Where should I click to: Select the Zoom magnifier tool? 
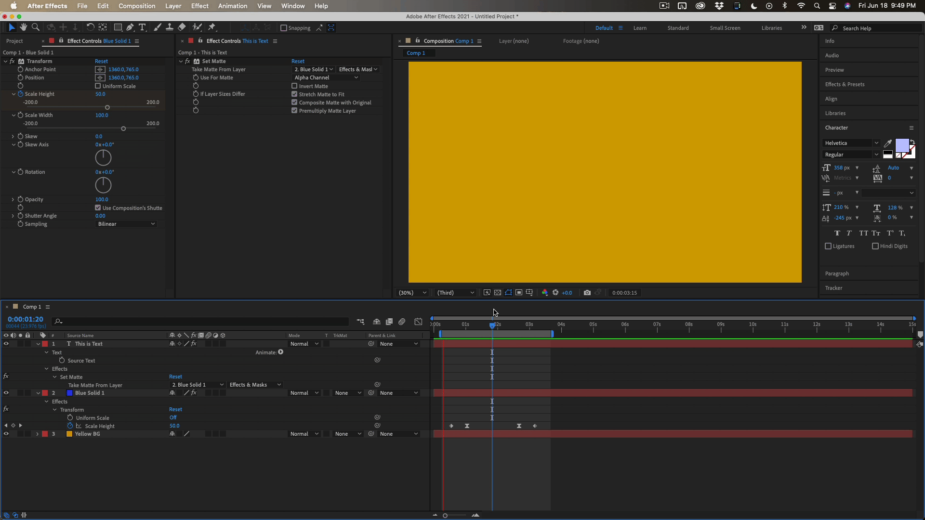point(35,27)
